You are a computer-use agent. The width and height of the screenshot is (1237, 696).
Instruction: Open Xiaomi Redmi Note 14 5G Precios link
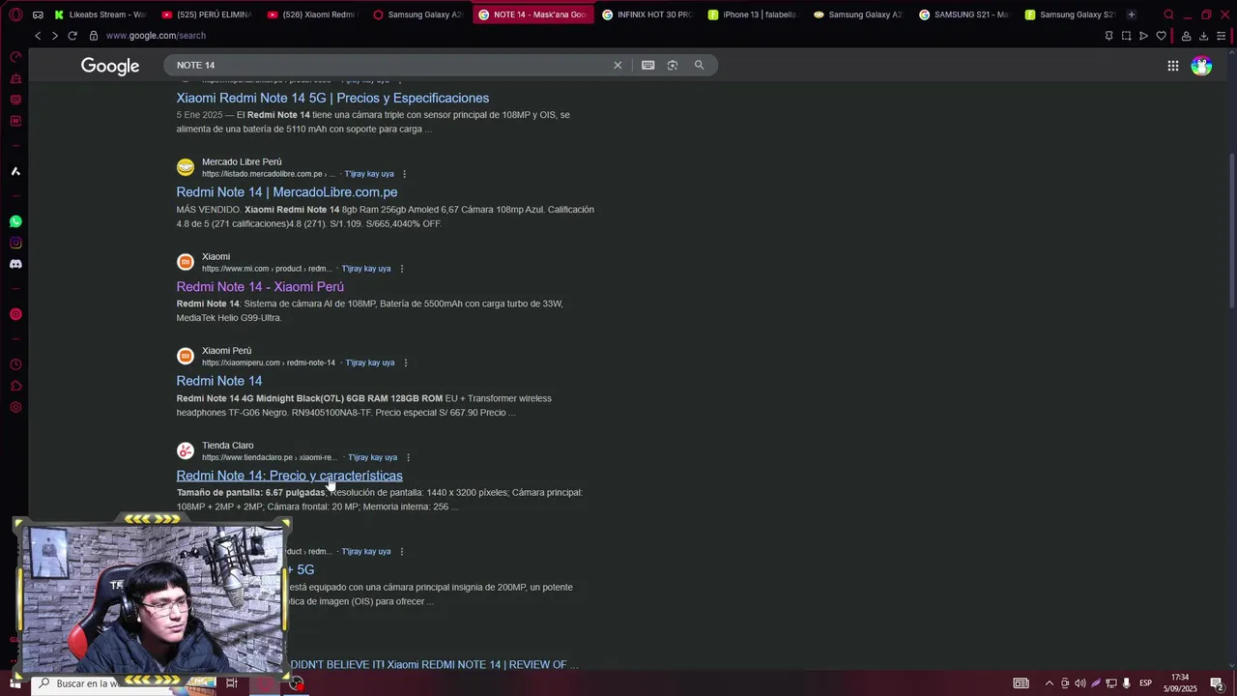(332, 98)
